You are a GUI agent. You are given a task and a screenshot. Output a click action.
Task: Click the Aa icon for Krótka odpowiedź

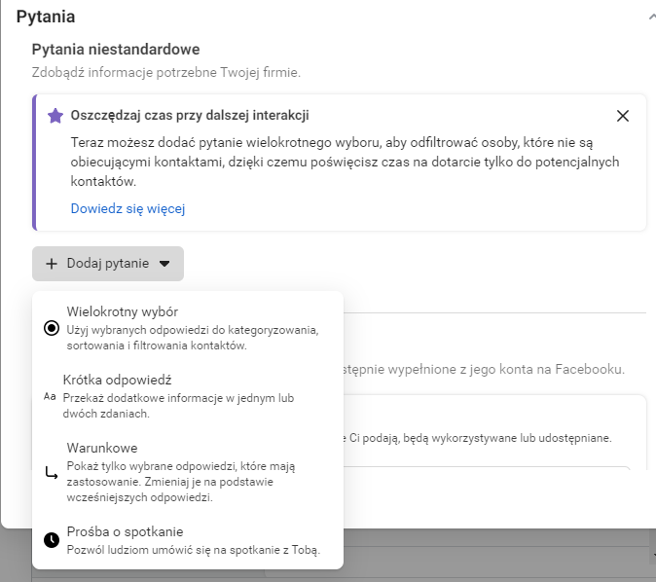(51, 397)
